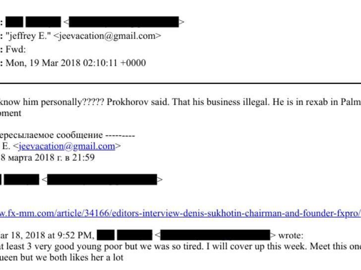
Task: Click the redacted name below the Russian date
Action: pyautogui.click(x=21, y=180)
